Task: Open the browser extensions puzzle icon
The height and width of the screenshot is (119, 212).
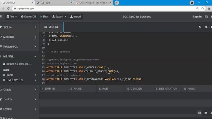Action: [209, 9]
